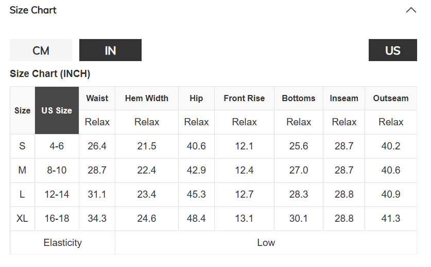The image size is (431, 267).
Task: Select the S size row label
Action: (x=22, y=146)
